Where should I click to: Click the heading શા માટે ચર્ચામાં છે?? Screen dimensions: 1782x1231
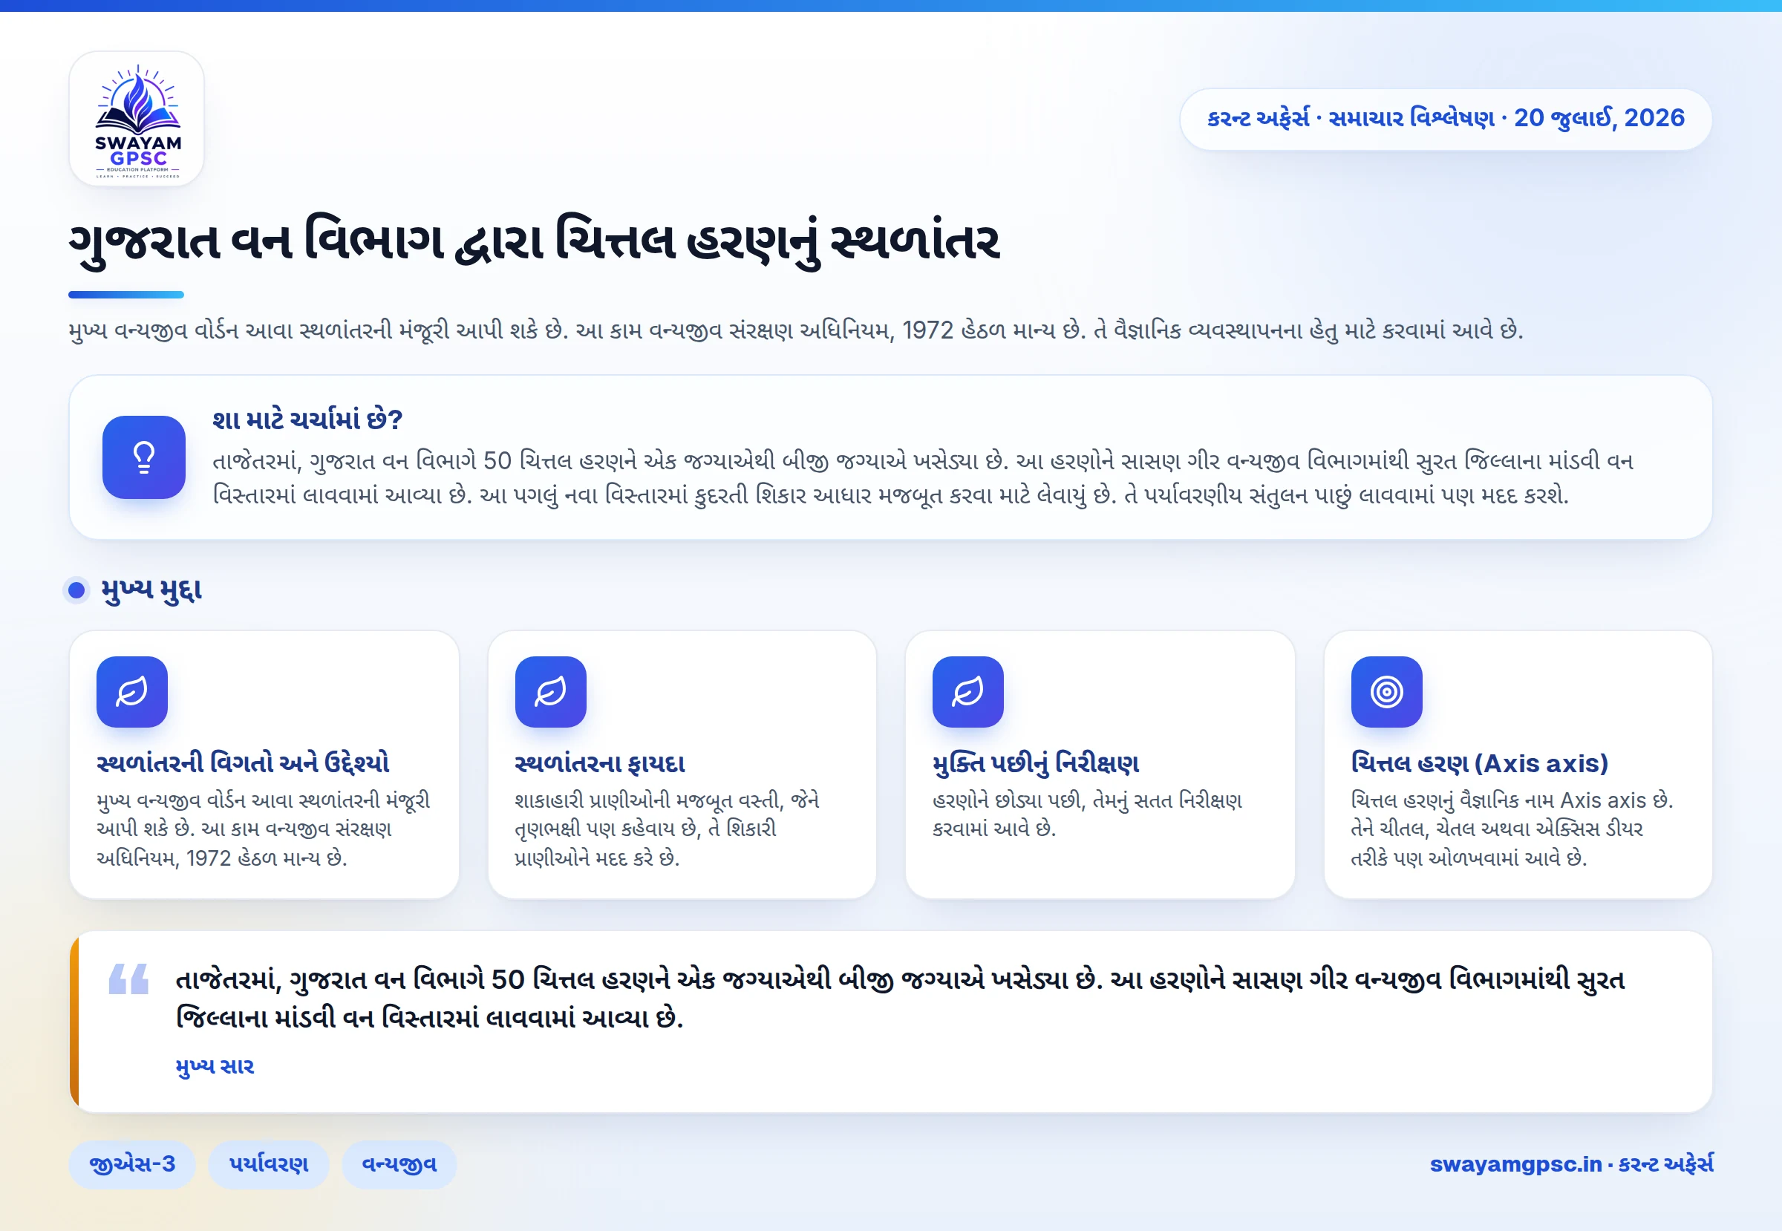[x=308, y=420]
